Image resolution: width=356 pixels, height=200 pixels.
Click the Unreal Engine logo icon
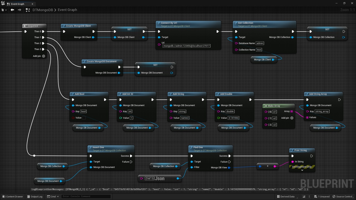click(x=3, y=3)
